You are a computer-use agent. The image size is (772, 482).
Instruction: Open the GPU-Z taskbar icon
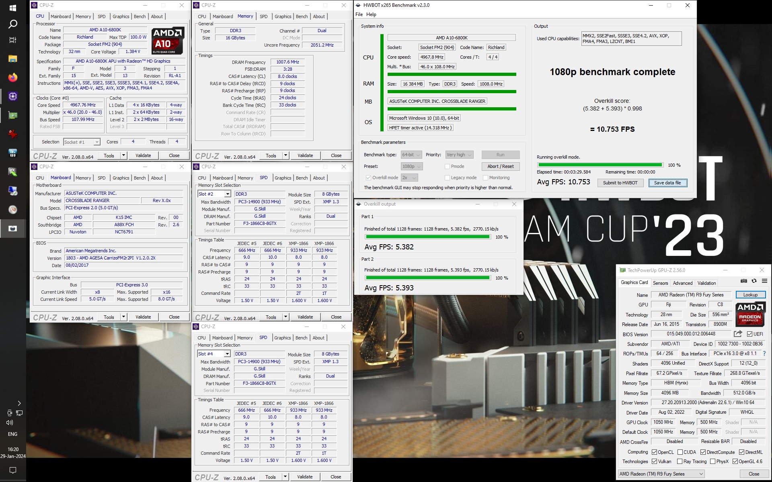13,115
